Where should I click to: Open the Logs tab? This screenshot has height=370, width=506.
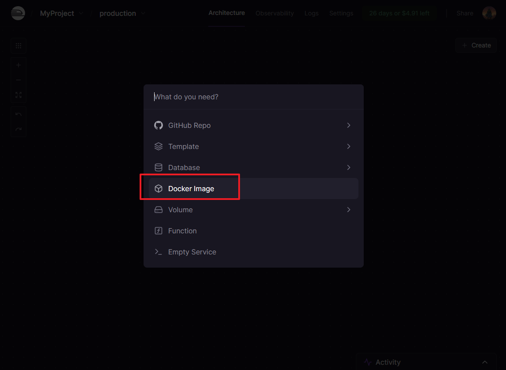click(x=311, y=13)
